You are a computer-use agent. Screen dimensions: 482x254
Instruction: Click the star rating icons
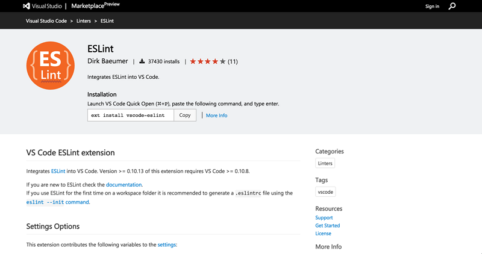208,61
